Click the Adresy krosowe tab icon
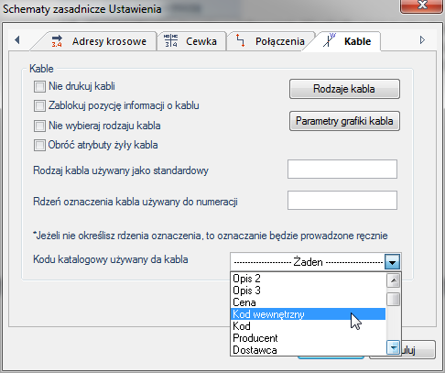The image size is (445, 373). point(57,41)
